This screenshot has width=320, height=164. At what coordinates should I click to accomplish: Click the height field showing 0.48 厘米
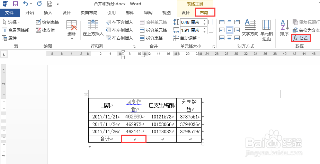click(191, 22)
